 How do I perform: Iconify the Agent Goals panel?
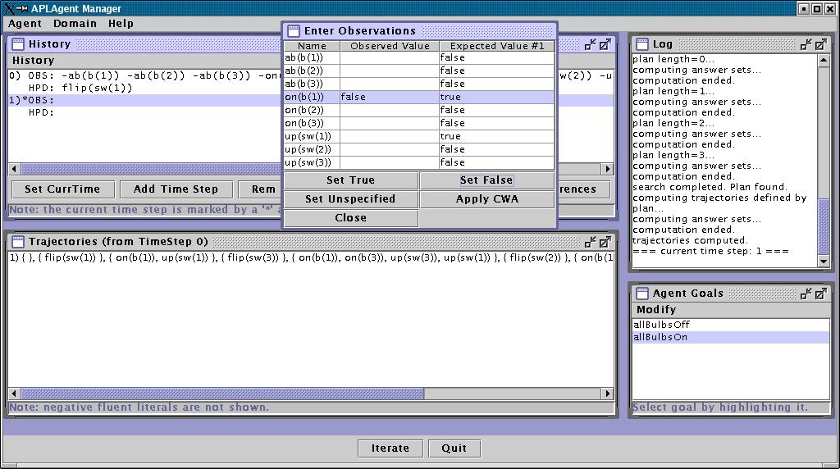click(806, 294)
